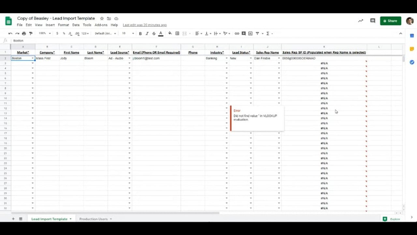
Task: Open the Add-ons menu
Action: pos(101,25)
